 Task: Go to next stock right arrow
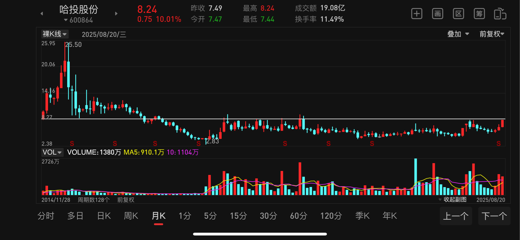[x=116, y=13]
